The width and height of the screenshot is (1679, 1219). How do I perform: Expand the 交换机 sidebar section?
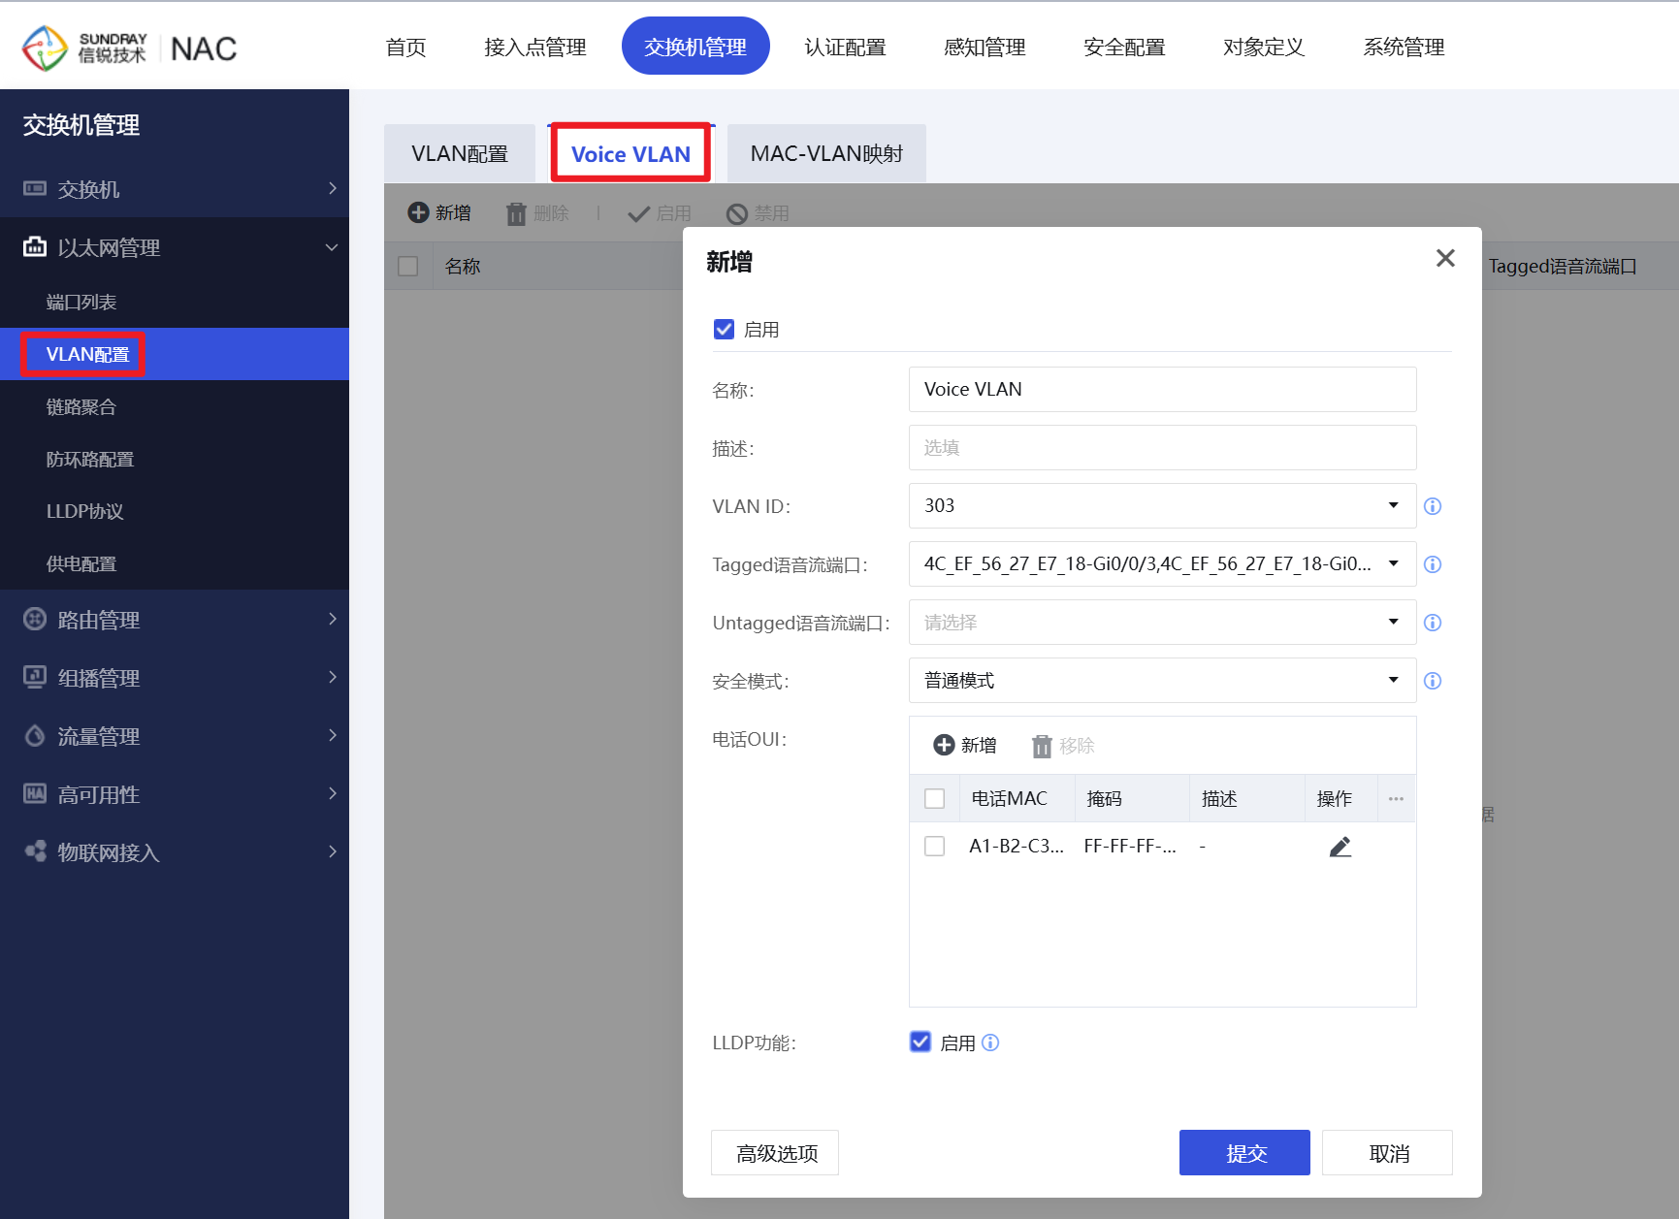(175, 188)
